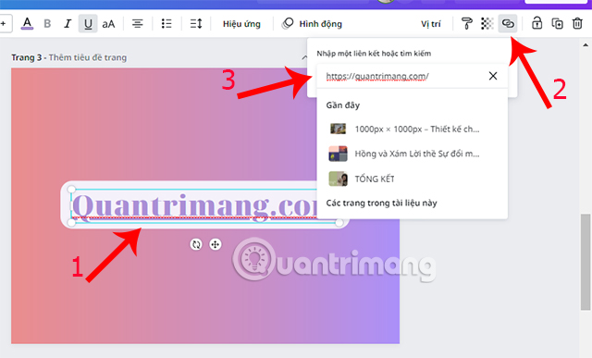
Task: Toggle bold formatting
Action: 47,24
